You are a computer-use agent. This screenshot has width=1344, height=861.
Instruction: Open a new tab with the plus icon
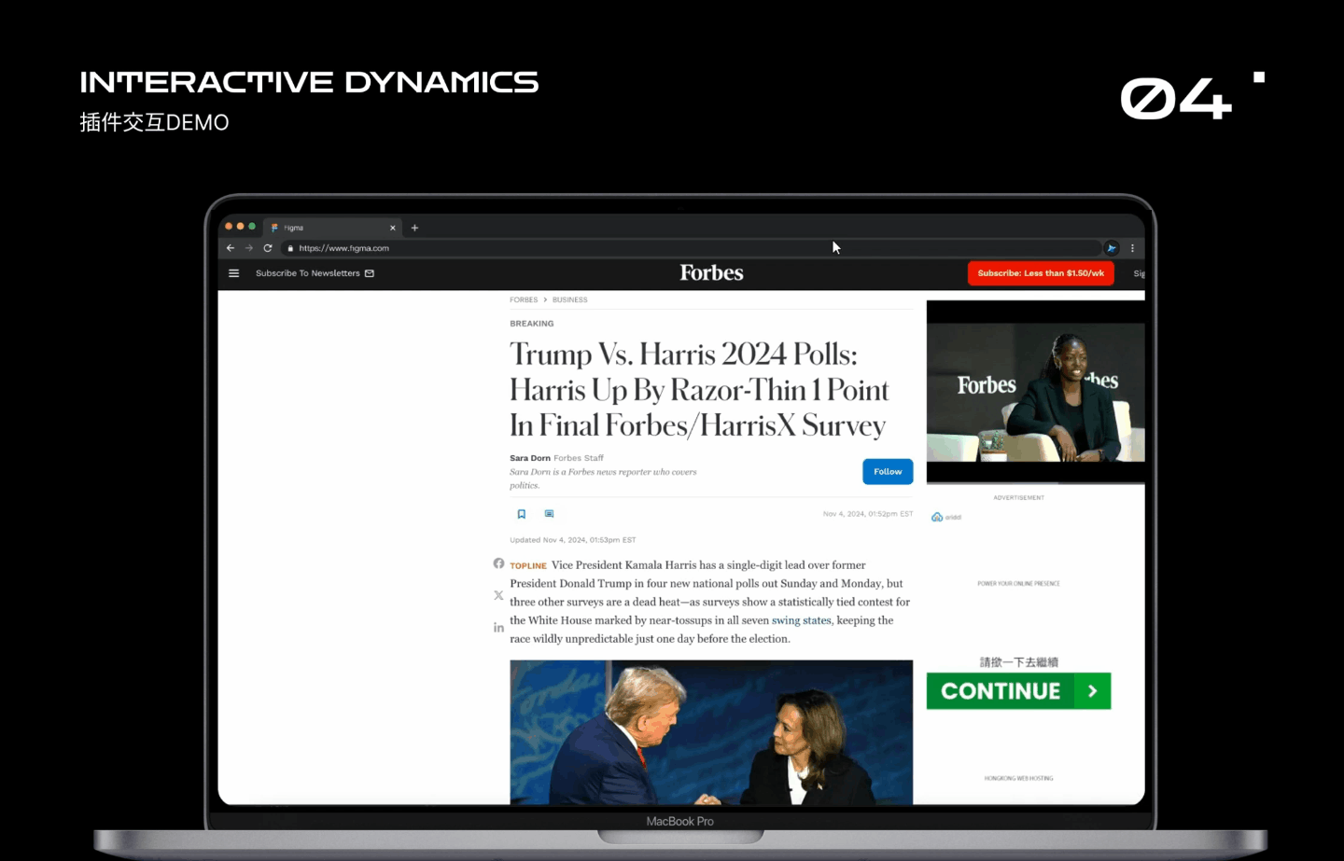[415, 228]
